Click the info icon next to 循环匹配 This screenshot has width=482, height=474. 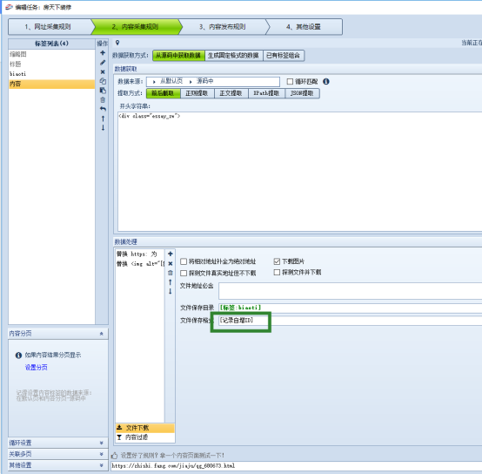pyautogui.click(x=326, y=82)
